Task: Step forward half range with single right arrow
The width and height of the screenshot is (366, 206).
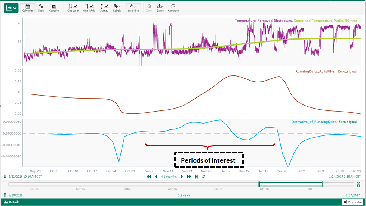Action: coord(182,177)
